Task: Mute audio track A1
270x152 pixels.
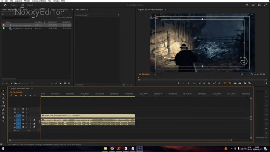Action: (27, 120)
